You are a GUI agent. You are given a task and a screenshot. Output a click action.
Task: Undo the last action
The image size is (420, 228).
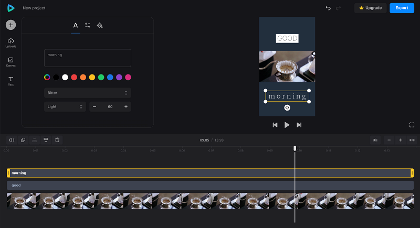328,8
